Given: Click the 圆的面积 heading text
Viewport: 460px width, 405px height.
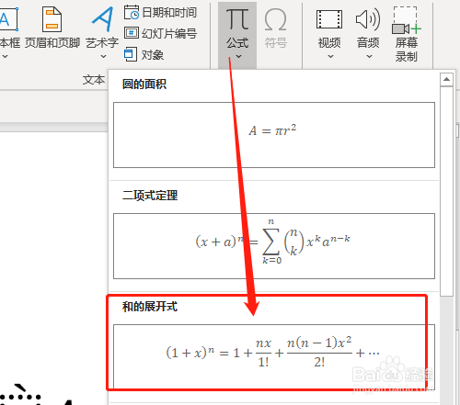Looking at the screenshot, I should pos(144,84).
